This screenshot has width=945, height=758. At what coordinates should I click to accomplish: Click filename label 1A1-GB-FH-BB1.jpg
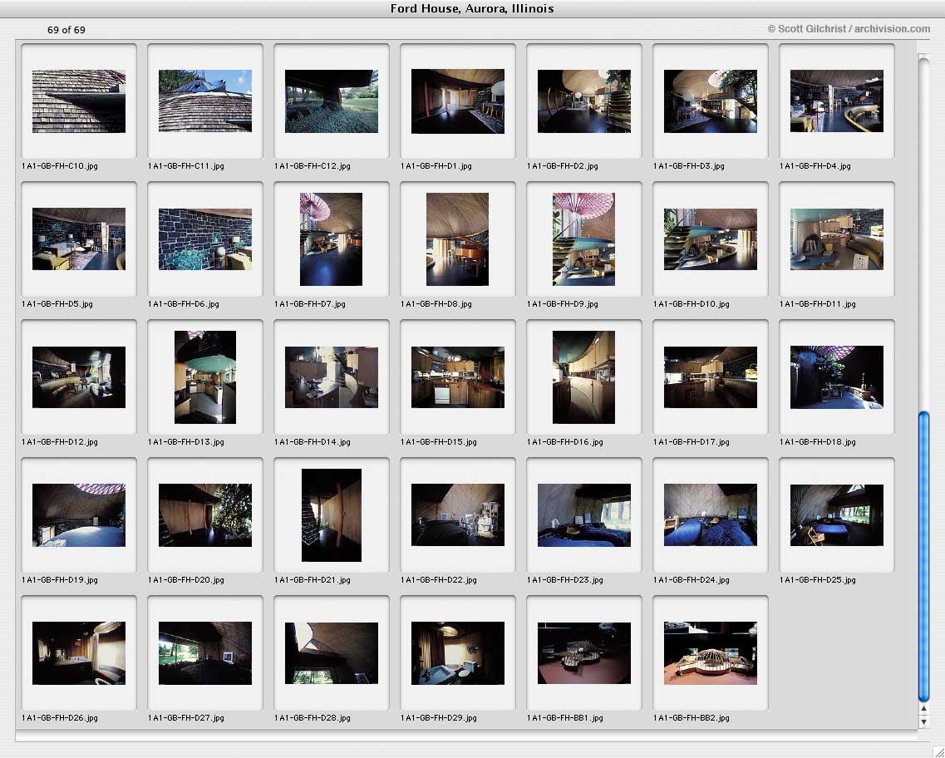(x=565, y=718)
